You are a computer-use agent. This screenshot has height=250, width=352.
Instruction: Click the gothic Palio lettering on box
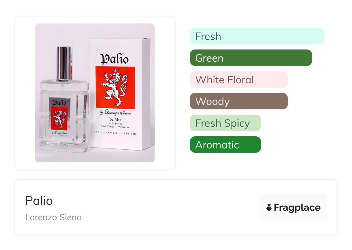pyautogui.click(x=114, y=58)
